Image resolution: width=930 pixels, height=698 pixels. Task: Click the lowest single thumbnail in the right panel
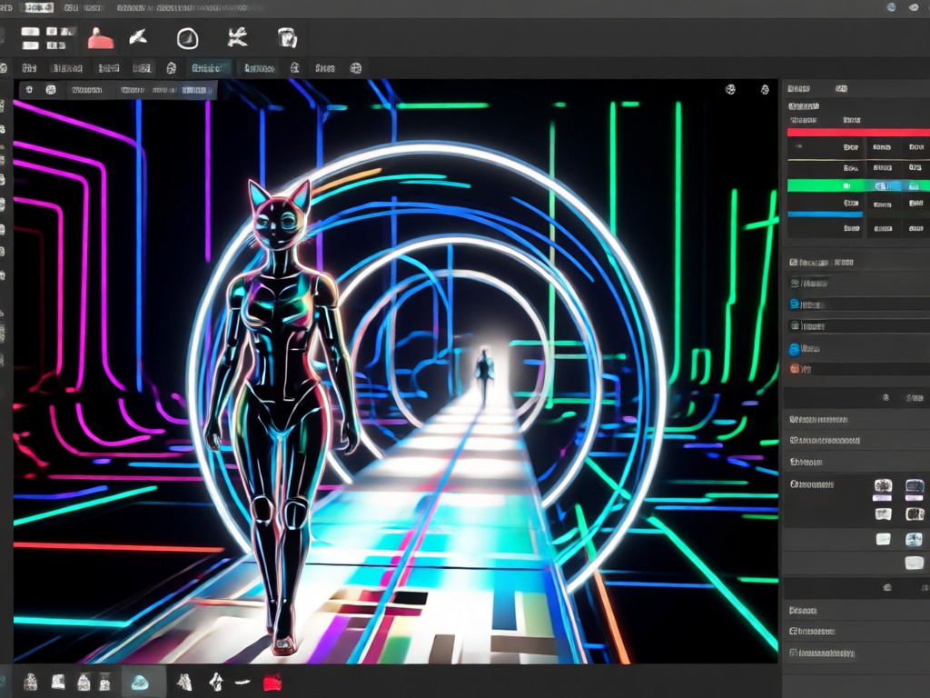tap(914, 563)
